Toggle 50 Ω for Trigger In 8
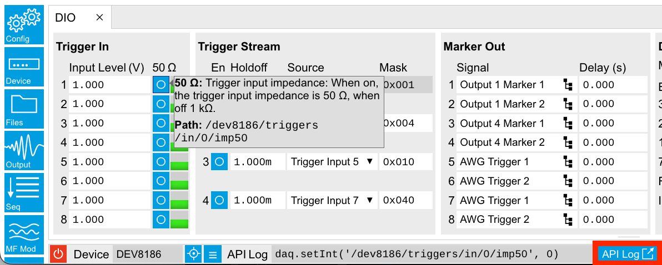Viewport: 662px width, 265px height. (x=161, y=220)
